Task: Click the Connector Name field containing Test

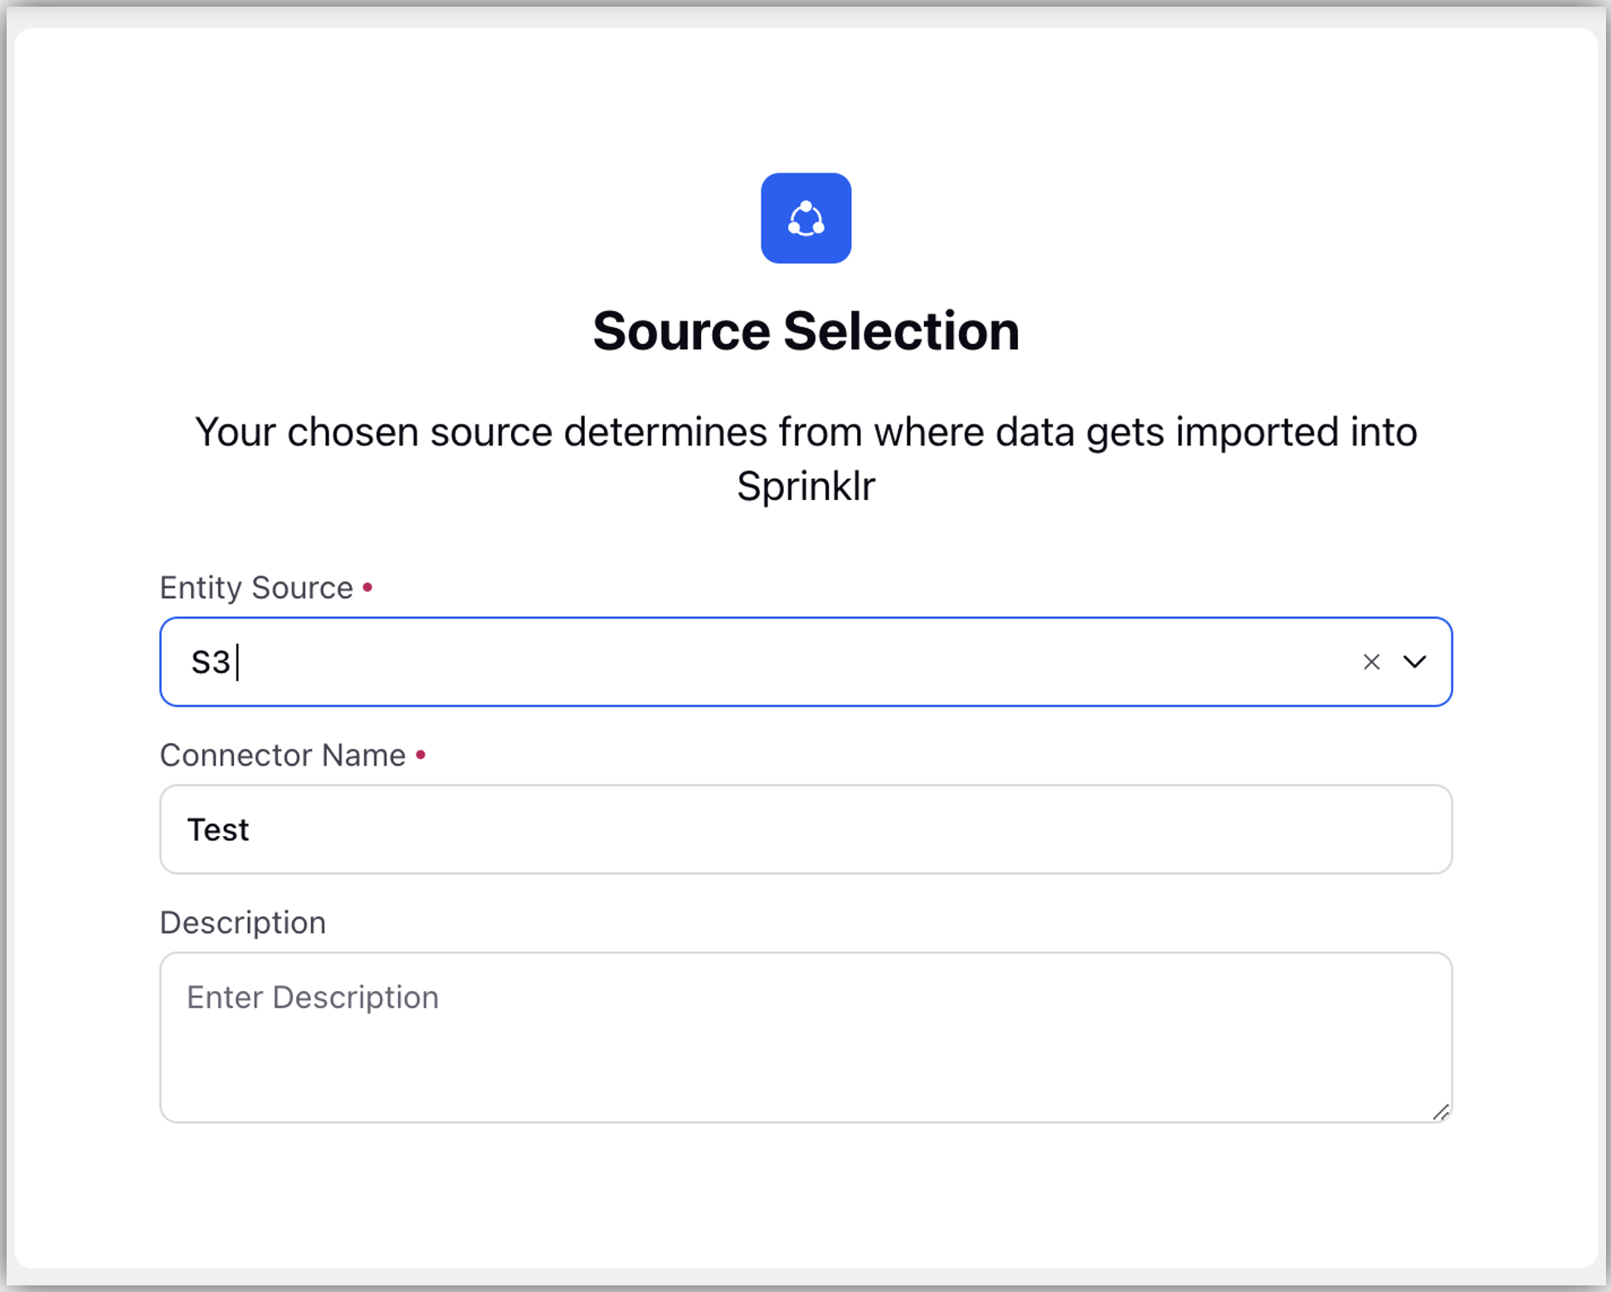Action: [x=805, y=829]
